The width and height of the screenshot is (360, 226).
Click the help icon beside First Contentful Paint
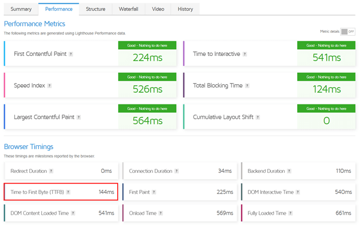click(71, 54)
